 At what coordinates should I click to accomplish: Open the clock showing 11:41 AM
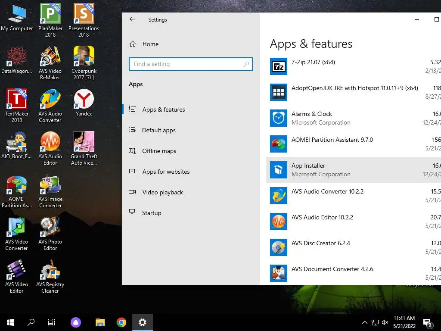click(404, 322)
